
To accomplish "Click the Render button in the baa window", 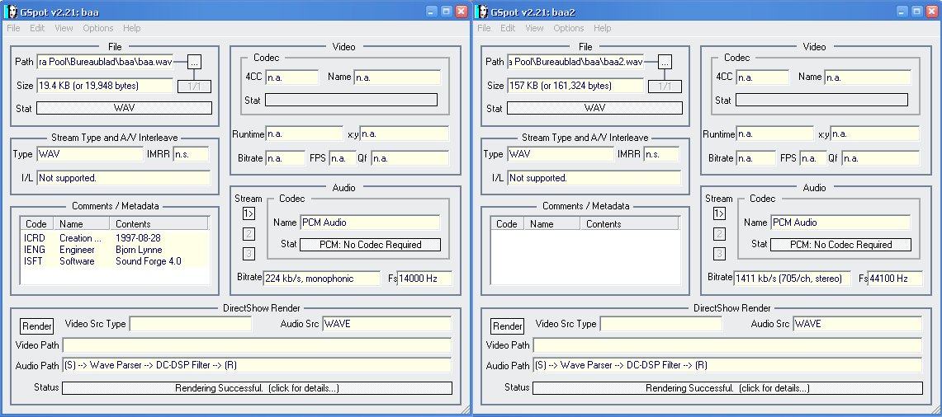I will pos(36,326).
